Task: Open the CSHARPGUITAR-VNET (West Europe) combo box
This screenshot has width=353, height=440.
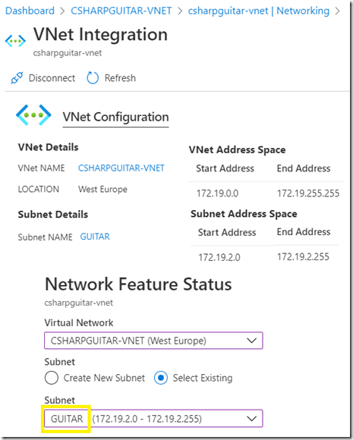Action: click(153, 341)
